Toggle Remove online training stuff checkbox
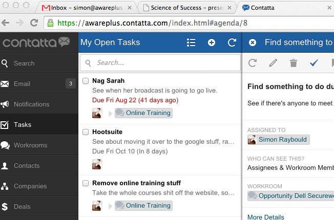This screenshot has height=220, width=334. [86, 183]
